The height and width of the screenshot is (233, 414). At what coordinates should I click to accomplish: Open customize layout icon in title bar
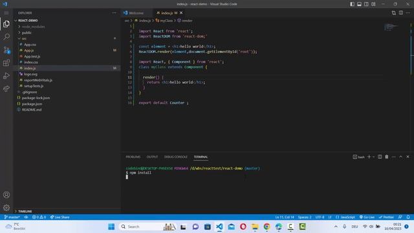coord(373,4)
